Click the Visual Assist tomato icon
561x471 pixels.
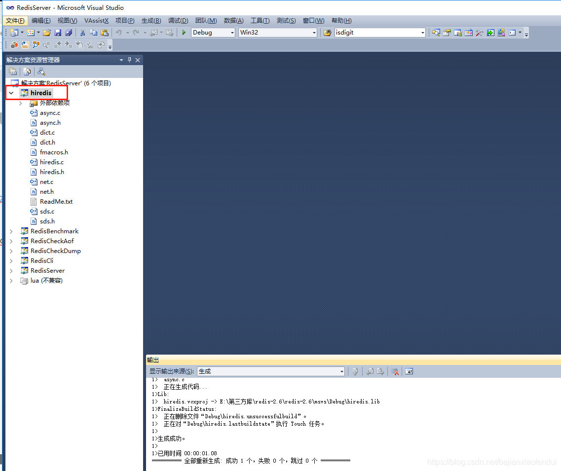point(14,45)
